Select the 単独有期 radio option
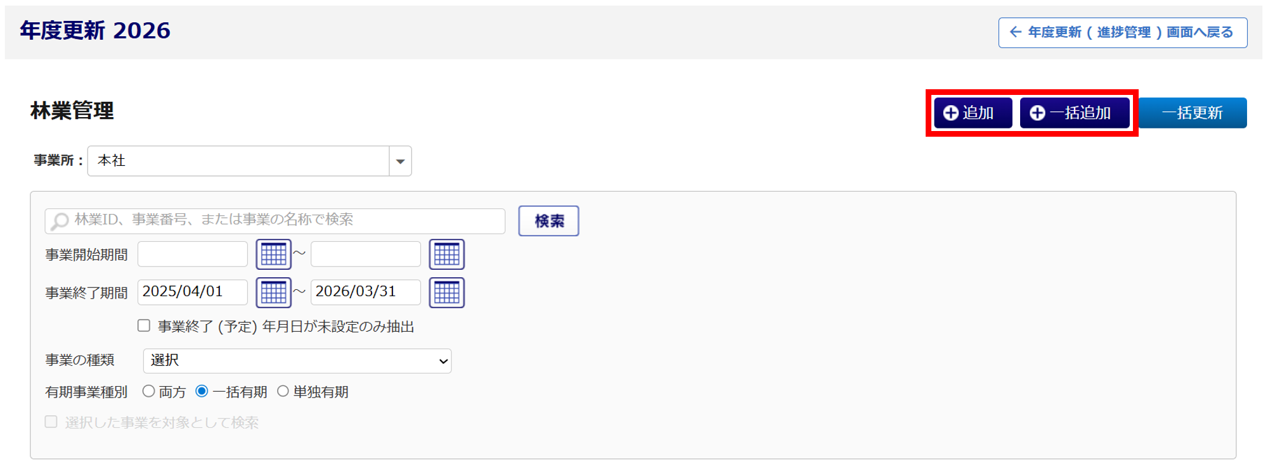The width and height of the screenshot is (1268, 469). click(283, 391)
